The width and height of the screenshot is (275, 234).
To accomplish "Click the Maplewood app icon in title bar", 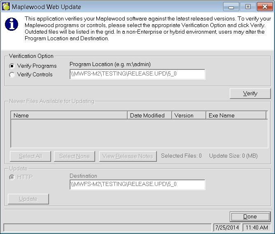I will [6, 7].
